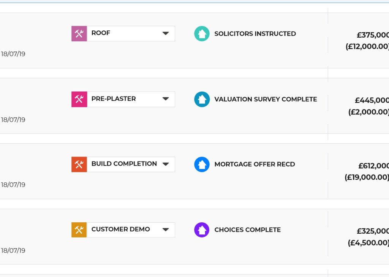This screenshot has width=389, height=277.
Task: Click the blue house icon for Mortgage Offer
Action: tap(202, 165)
